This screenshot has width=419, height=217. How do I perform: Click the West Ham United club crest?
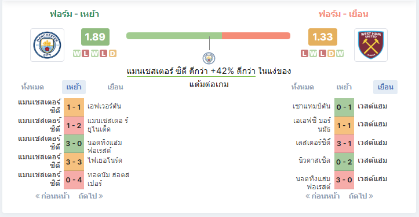[371, 45]
